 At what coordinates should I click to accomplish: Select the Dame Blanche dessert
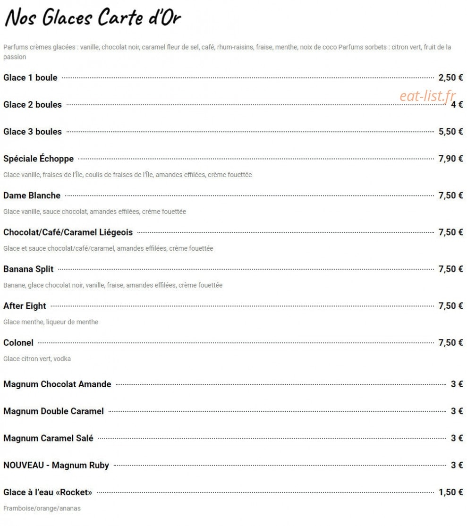32,195
